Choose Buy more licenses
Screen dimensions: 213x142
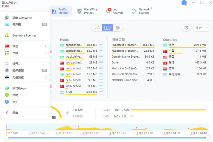[x=24, y=35]
